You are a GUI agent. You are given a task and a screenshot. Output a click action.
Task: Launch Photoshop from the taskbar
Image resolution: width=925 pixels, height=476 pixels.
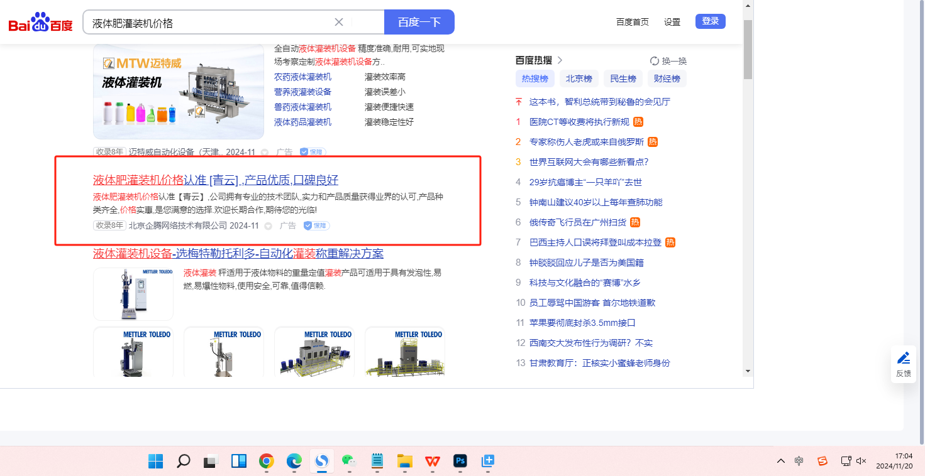click(x=460, y=462)
